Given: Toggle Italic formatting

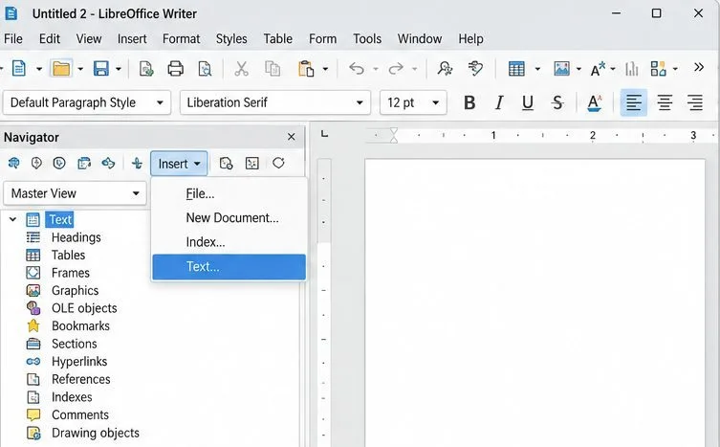Looking at the screenshot, I should click(499, 102).
